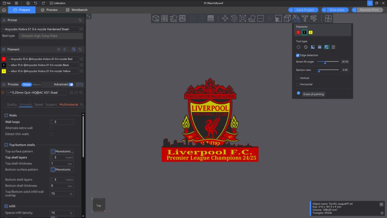Click the search icon in the Process row

click(x=81, y=93)
